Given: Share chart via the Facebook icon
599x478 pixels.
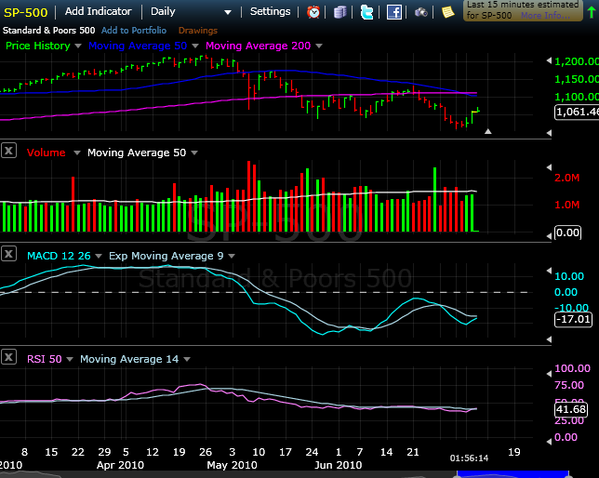Looking at the screenshot, I should pyautogui.click(x=394, y=12).
